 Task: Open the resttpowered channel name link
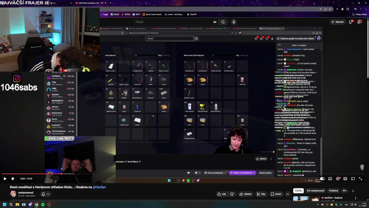click(26, 193)
